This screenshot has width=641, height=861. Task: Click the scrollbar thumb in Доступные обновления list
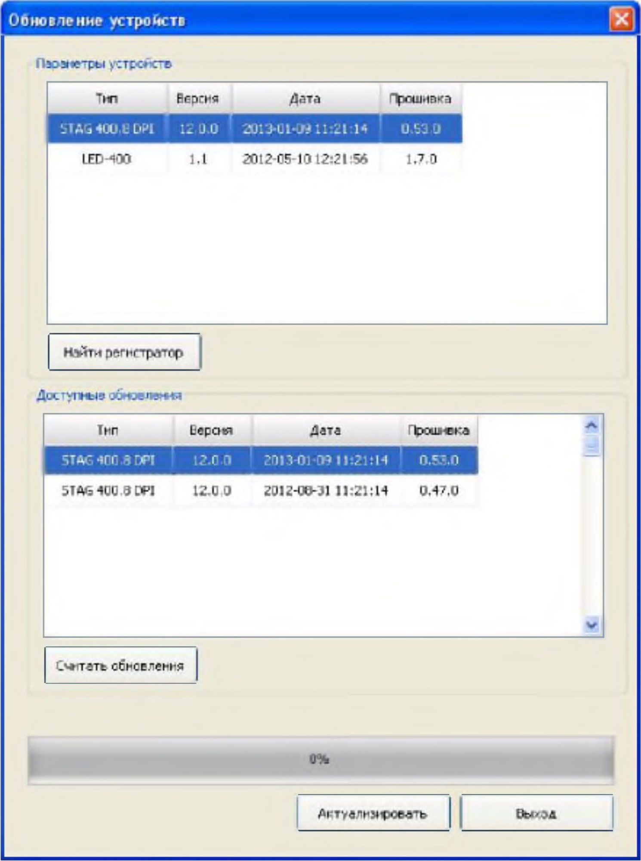[x=592, y=445]
